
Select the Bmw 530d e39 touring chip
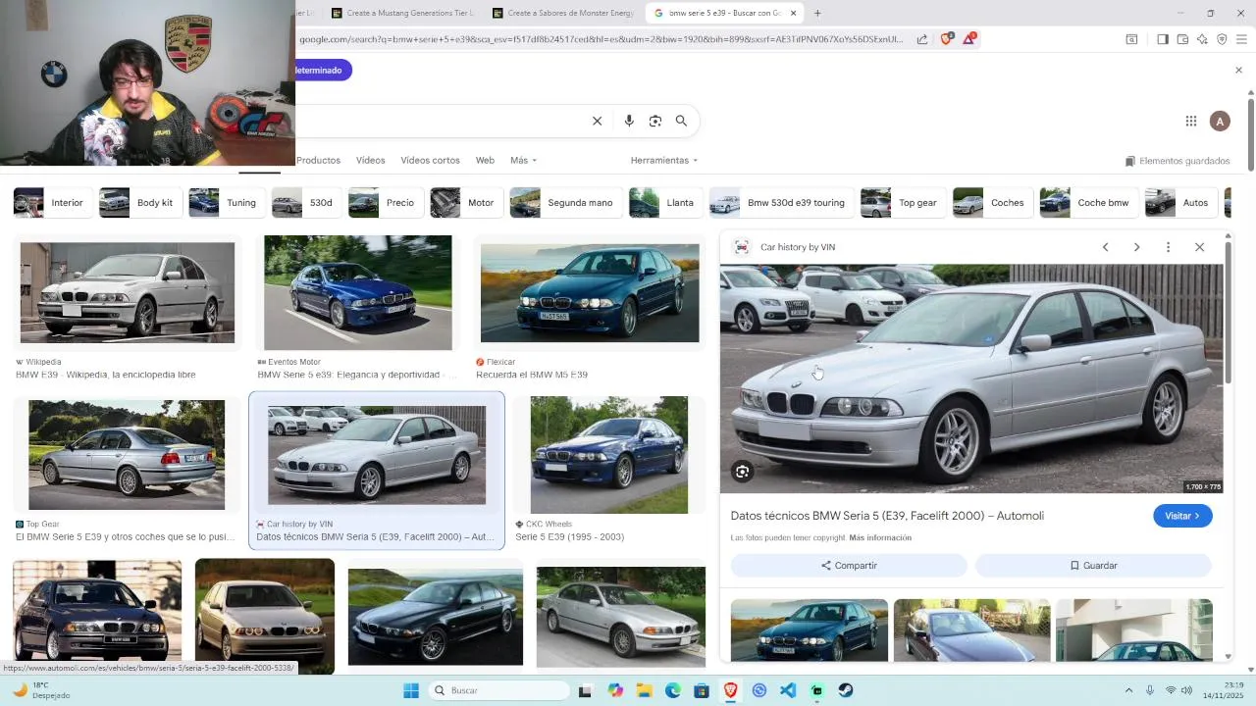coord(781,203)
